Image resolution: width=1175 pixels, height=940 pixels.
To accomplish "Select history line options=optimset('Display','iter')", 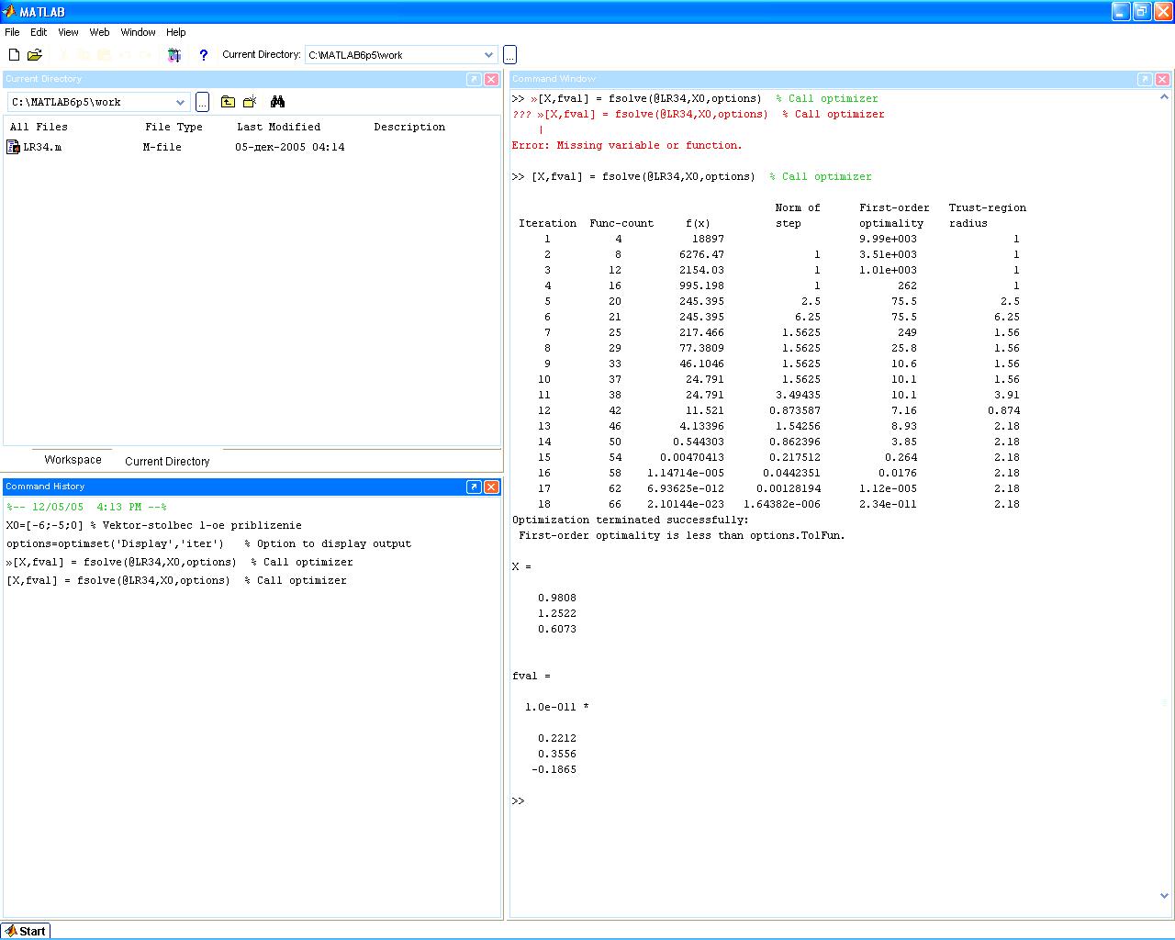I will pyautogui.click(x=208, y=543).
